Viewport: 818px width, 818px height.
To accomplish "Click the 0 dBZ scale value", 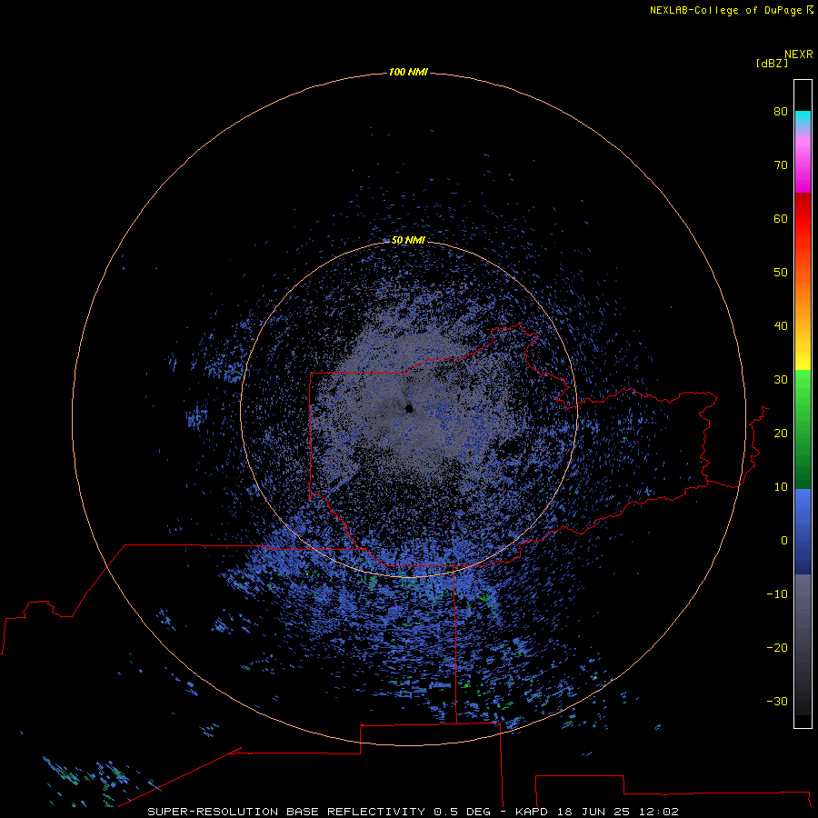I will (x=784, y=541).
